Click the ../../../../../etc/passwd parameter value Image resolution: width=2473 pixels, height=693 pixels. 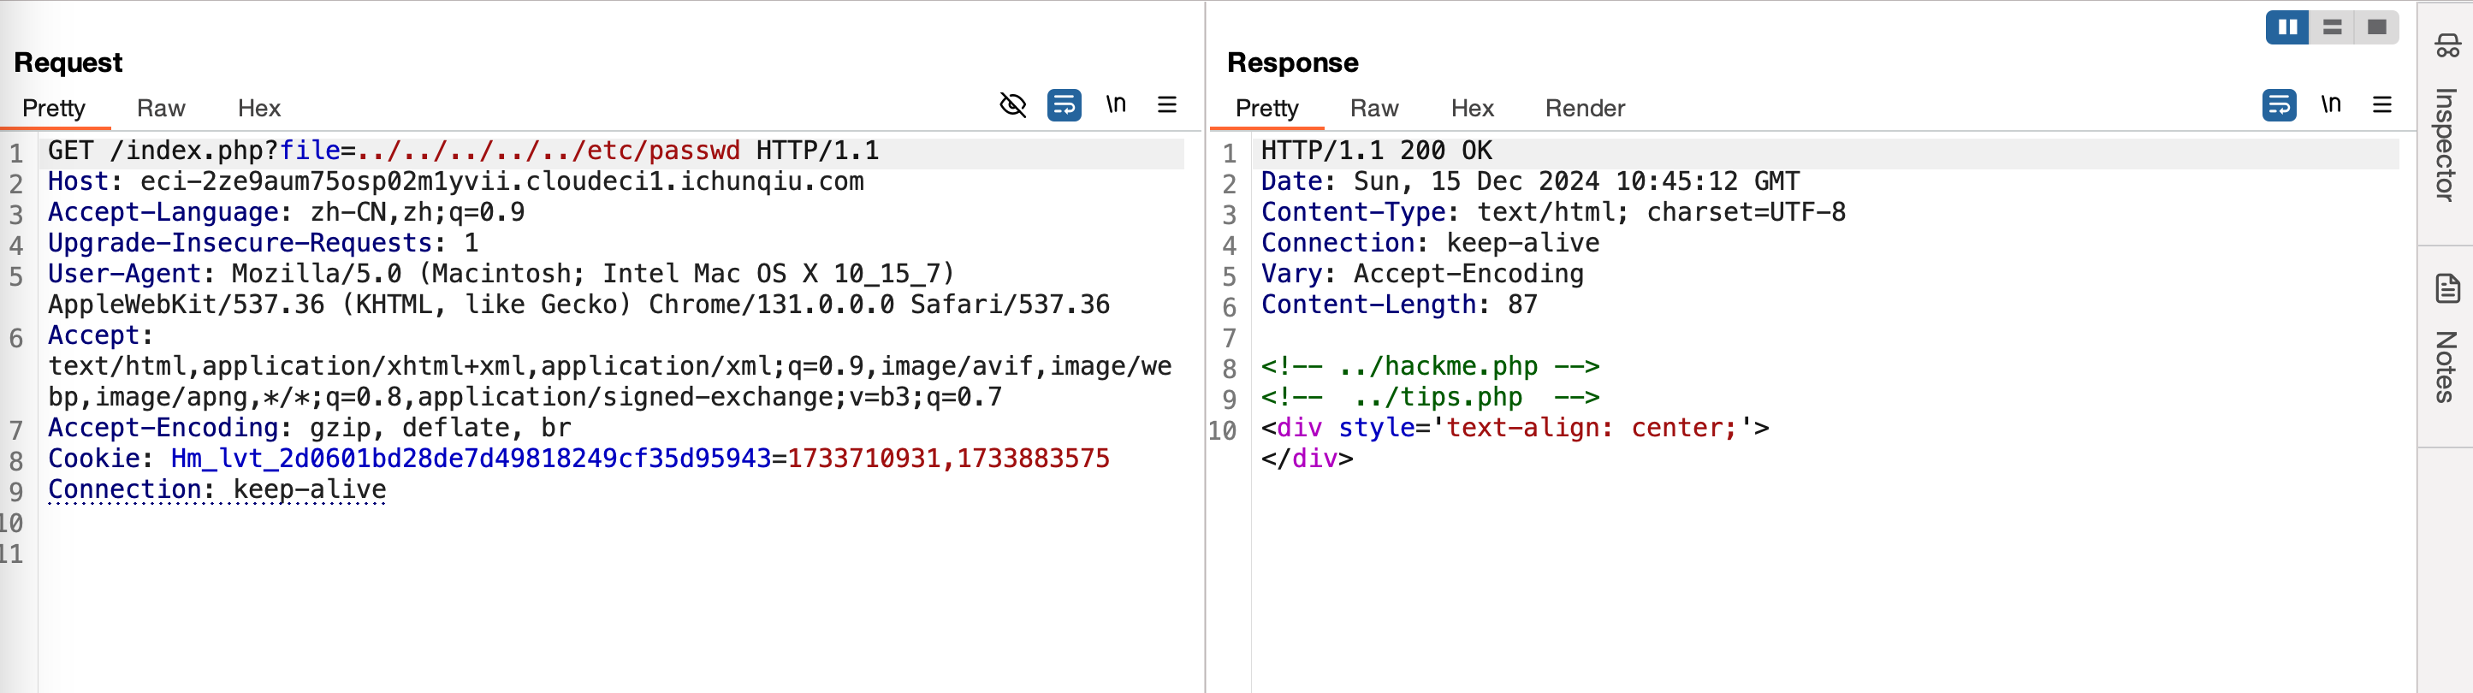point(549,151)
